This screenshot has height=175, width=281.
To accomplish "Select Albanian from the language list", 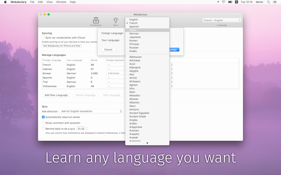I will click(147, 102).
